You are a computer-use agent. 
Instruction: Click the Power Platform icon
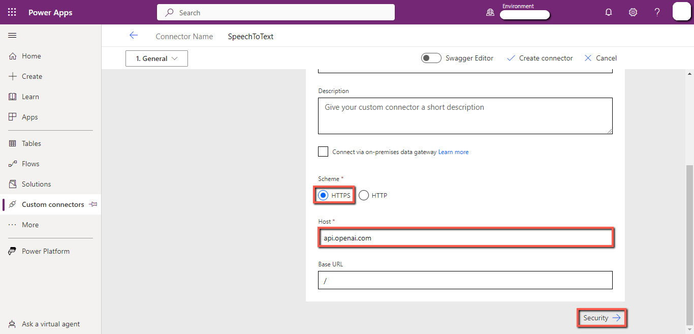13,251
